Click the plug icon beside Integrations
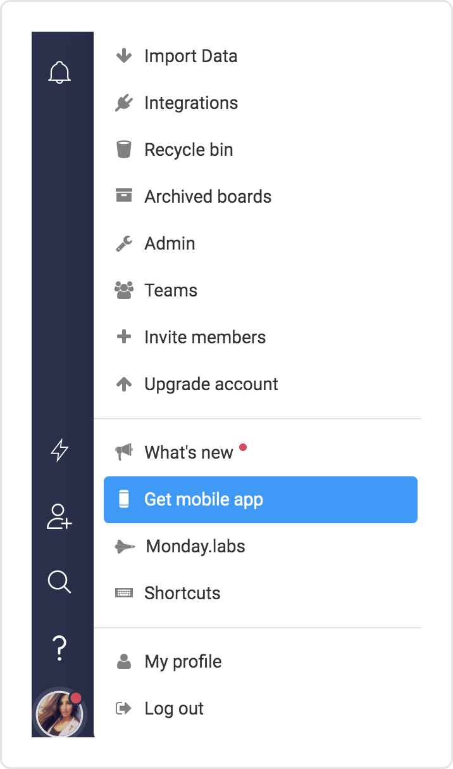 [124, 103]
